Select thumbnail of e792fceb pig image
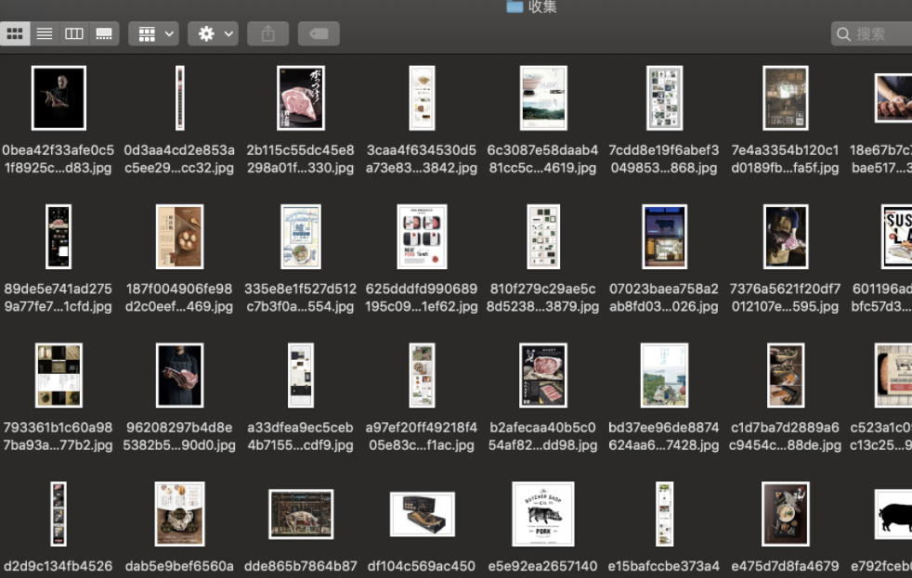The image size is (912, 578). pyautogui.click(x=893, y=514)
